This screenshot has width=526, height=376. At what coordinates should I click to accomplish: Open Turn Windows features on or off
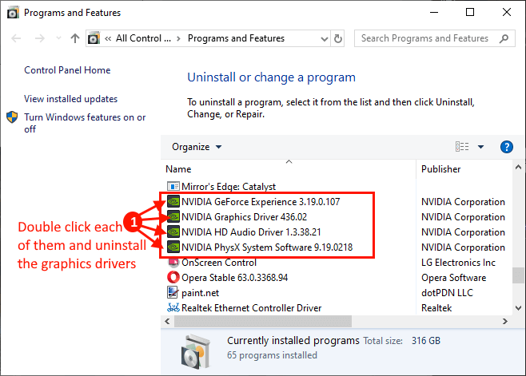click(x=85, y=123)
